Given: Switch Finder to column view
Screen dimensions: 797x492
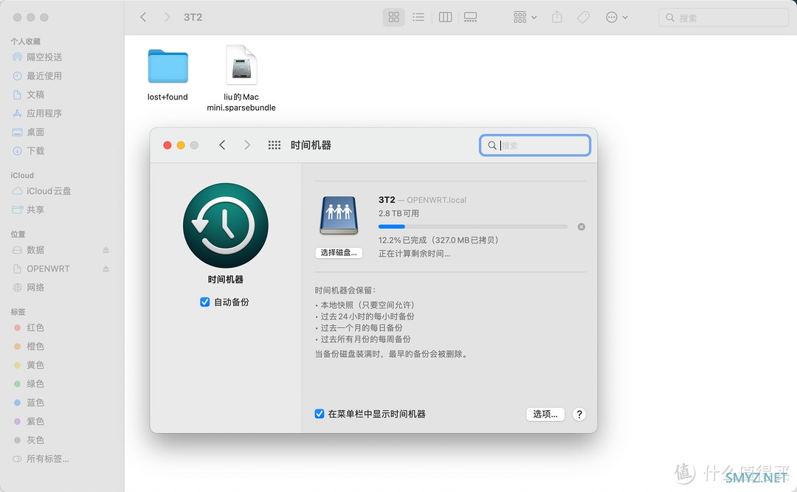Looking at the screenshot, I should tap(445, 17).
